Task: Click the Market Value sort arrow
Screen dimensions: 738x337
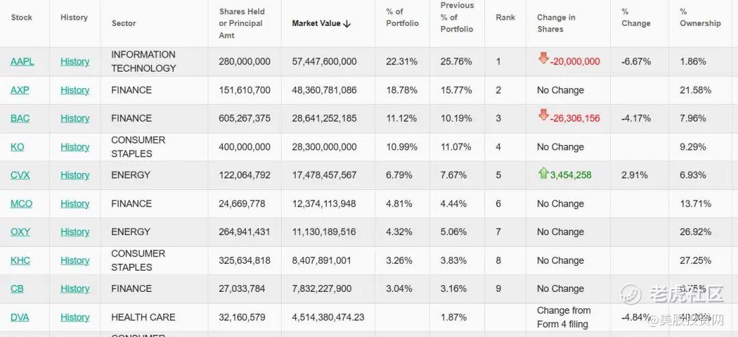Action: pyautogui.click(x=347, y=23)
